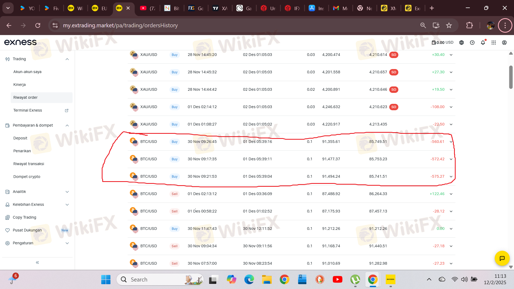Click the Exness logo
The height and width of the screenshot is (289, 514).
(20, 42)
